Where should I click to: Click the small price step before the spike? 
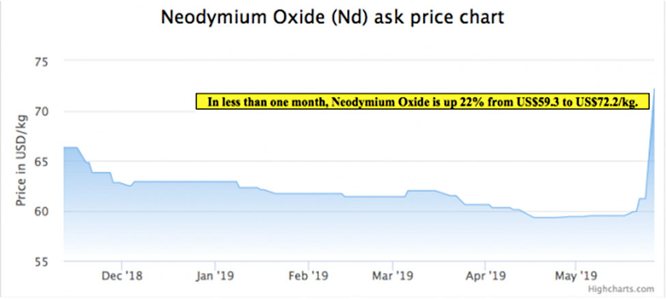tap(642, 199)
